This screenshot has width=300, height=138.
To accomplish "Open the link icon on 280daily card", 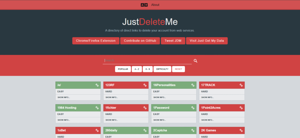I will (145, 130).
